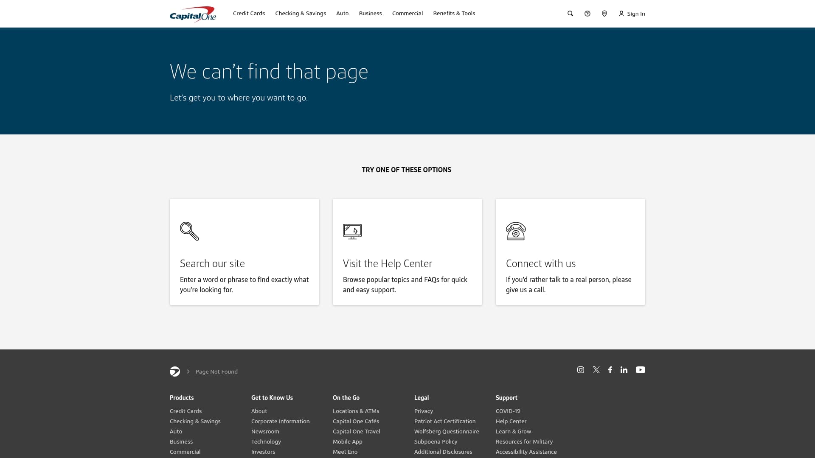Open Subpoena Policy link
815x458 pixels.
point(436,442)
